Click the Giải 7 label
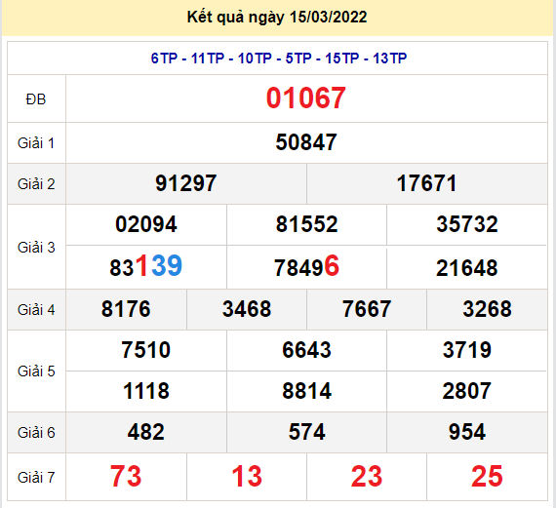The image size is (556, 508). pyautogui.click(x=36, y=478)
